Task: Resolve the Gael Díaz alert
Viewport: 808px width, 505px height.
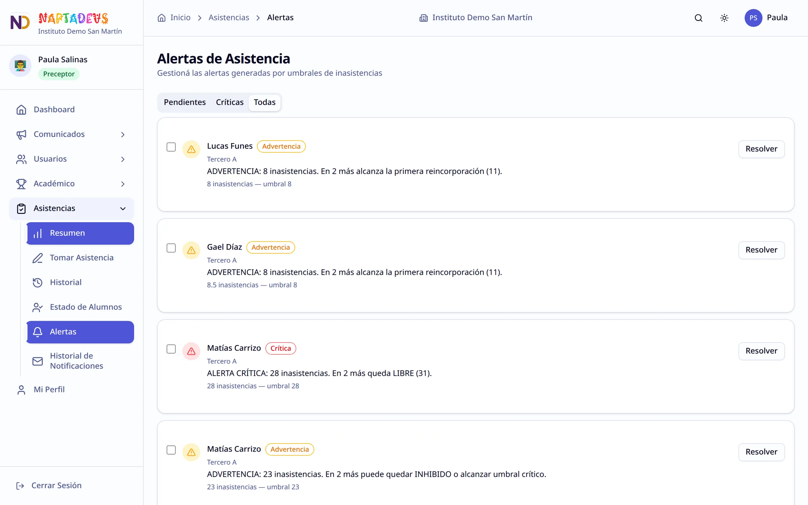Action: (x=761, y=250)
